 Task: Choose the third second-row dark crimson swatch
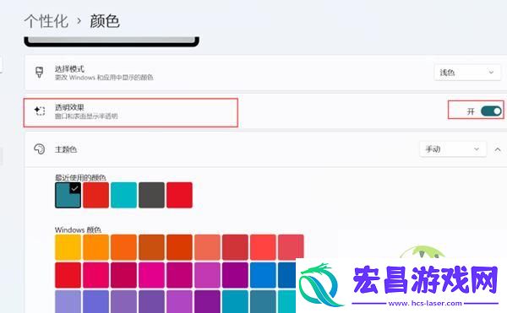click(x=123, y=275)
